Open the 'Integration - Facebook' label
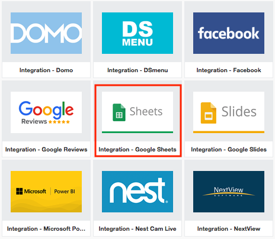The width and height of the screenshot is (275, 239). coord(229,70)
